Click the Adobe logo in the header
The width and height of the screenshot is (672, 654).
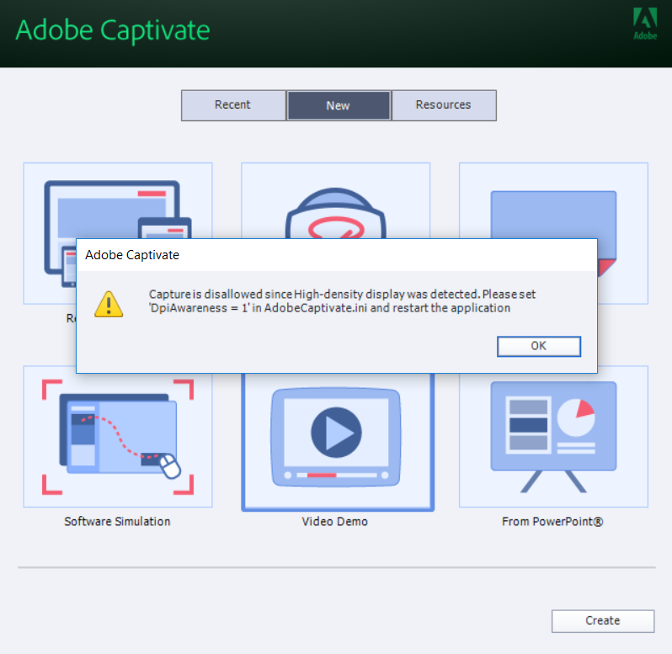point(645,24)
